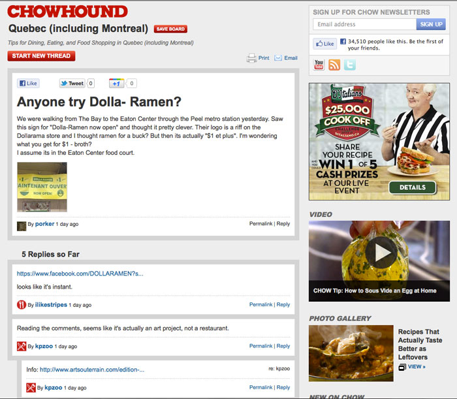Image resolution: width=457 pixels, height=399 pixels.
Task: Open the leftovers photo gallery thumbnail
Action: (x=351, y=353)
